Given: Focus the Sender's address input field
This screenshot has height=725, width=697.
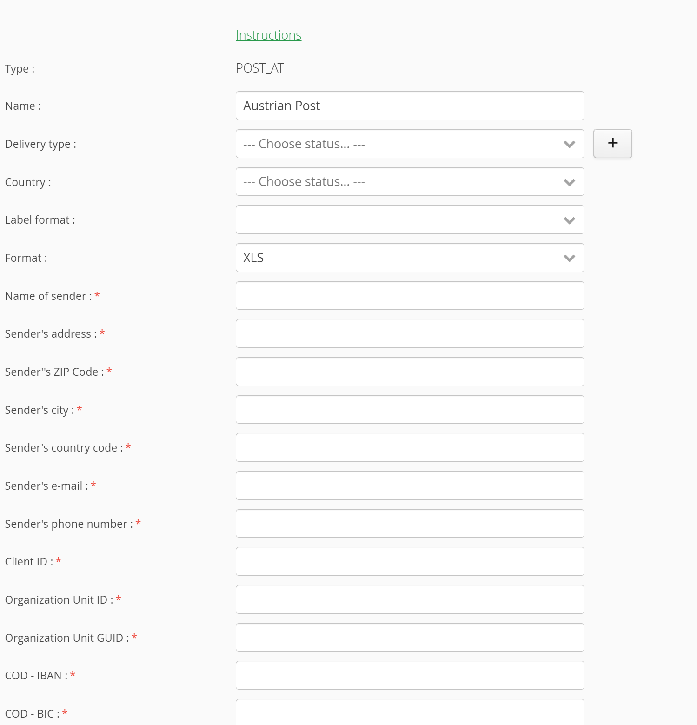Looking at the screenshot, I should pyautogui.click(x=410, y=333).
